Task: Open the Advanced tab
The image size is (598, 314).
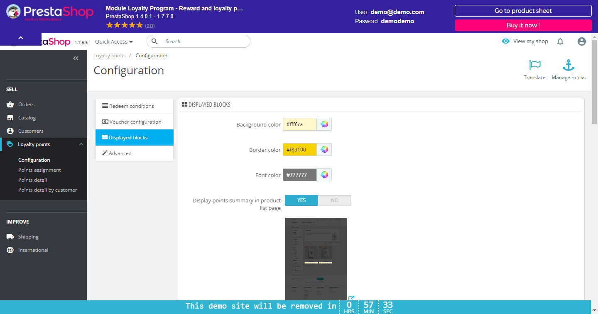Action: [135, 153]
